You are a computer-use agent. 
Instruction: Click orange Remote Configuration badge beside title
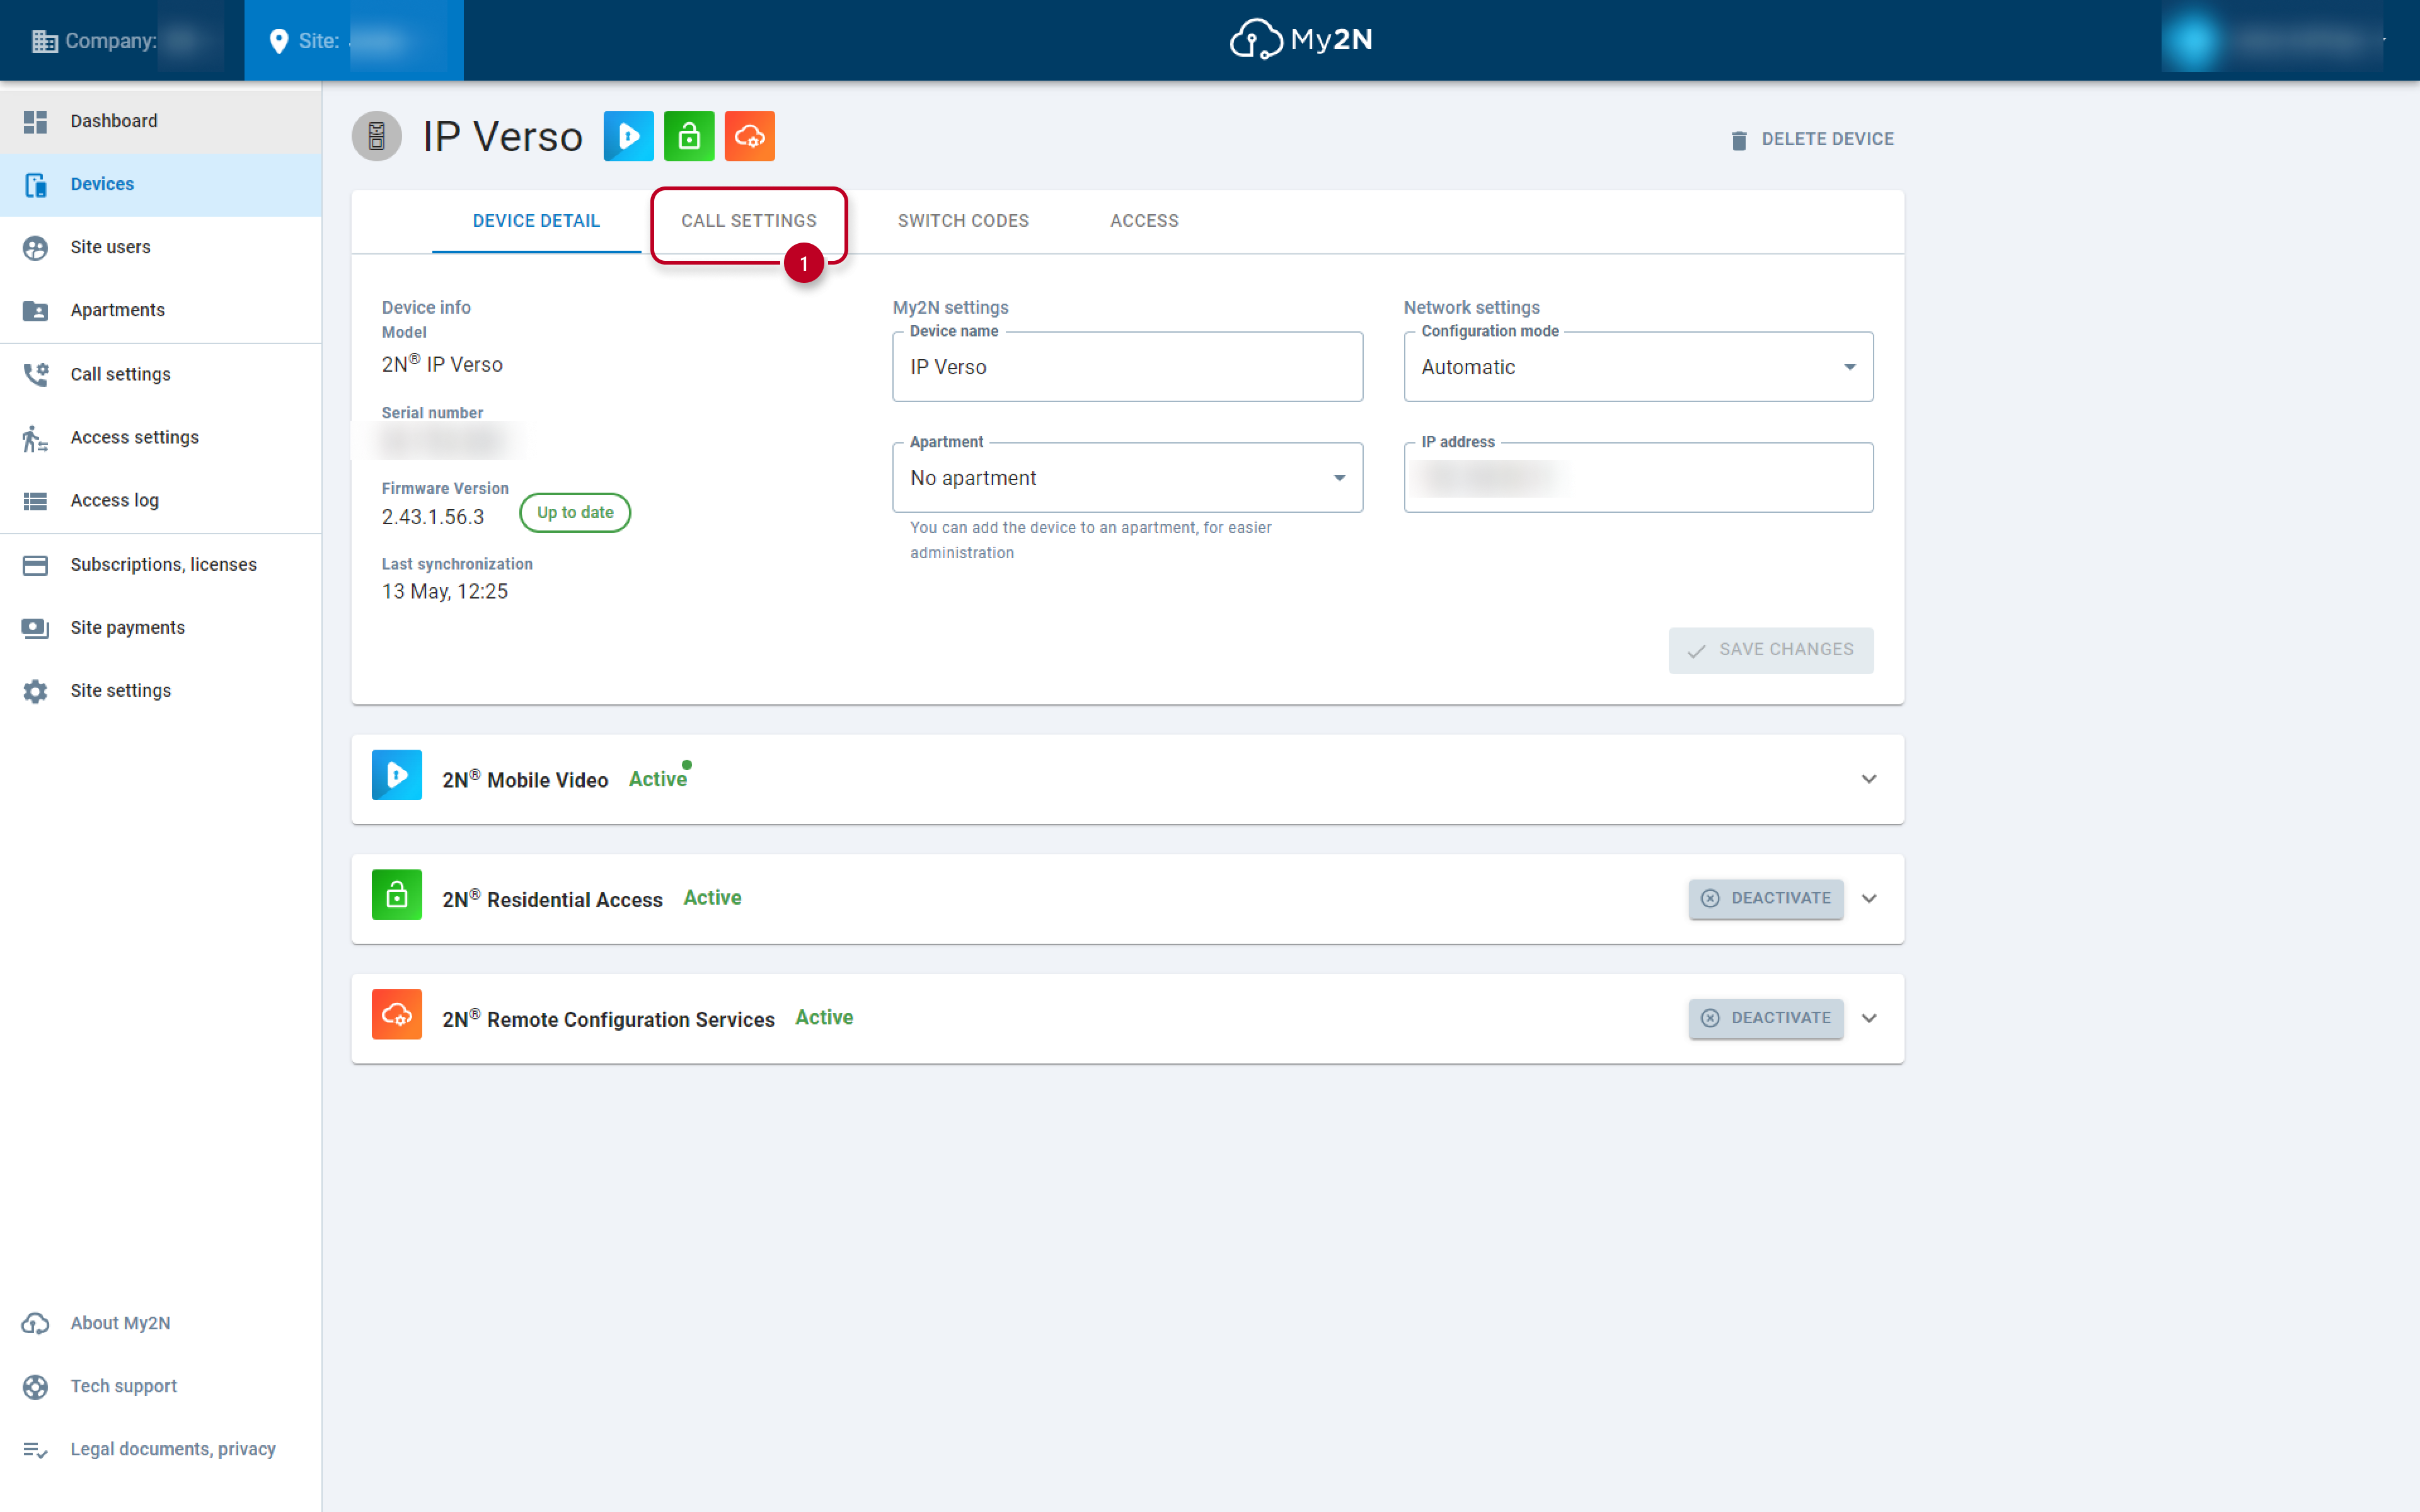click(750, 136)
